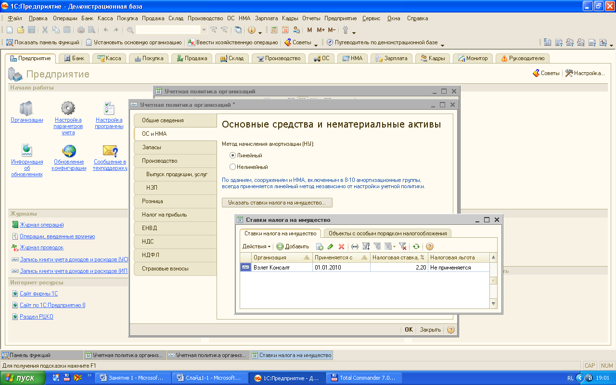Click the user settings toolbar icon
This screenshot has height=385, width=616.
[296, 30]
